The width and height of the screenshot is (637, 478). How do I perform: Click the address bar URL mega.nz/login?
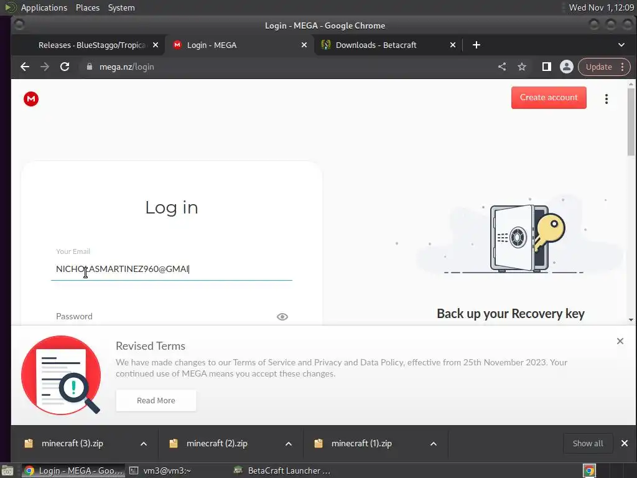127,67
